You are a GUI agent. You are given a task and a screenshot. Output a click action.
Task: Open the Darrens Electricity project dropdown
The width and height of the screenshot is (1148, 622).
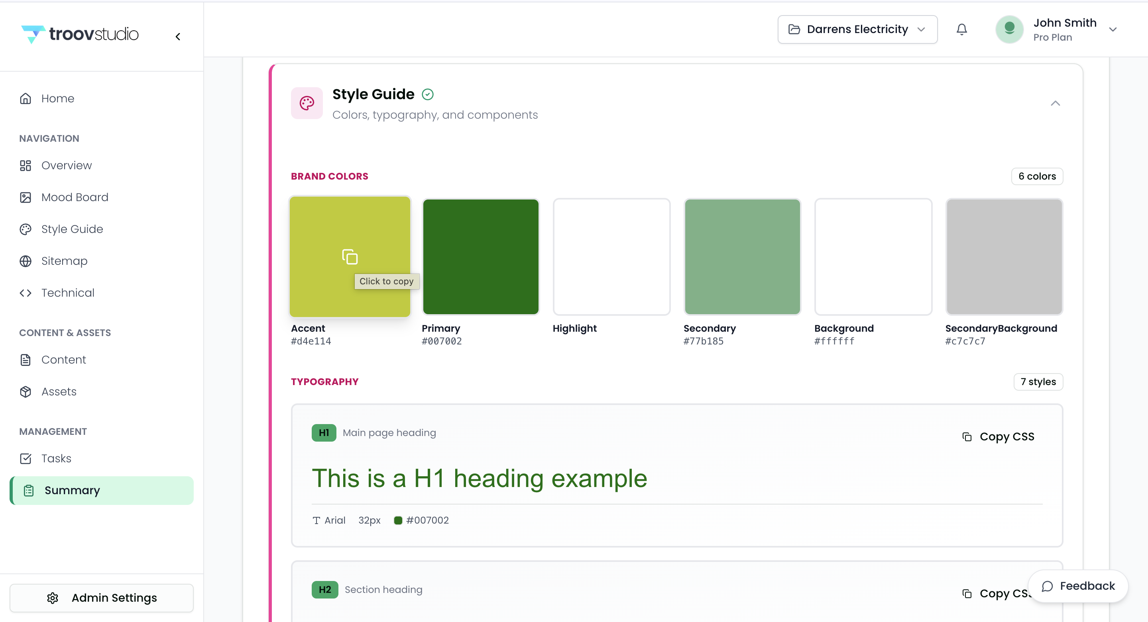(x=857, y=29)
